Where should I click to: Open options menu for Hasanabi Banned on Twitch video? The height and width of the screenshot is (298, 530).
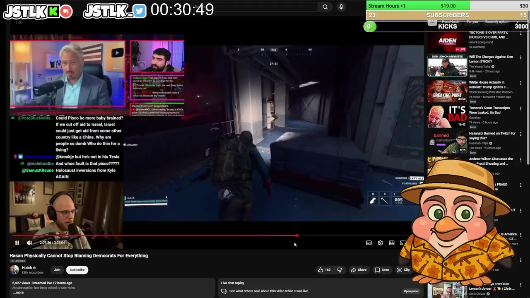click(520, 135)
